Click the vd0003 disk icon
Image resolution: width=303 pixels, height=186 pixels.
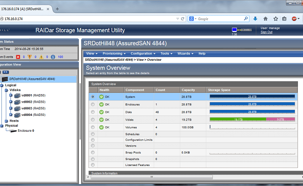pyautogui.click(x=17, y=108)
